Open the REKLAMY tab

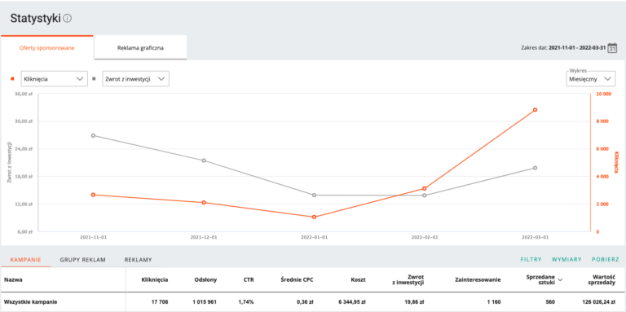tap(138, 260)
